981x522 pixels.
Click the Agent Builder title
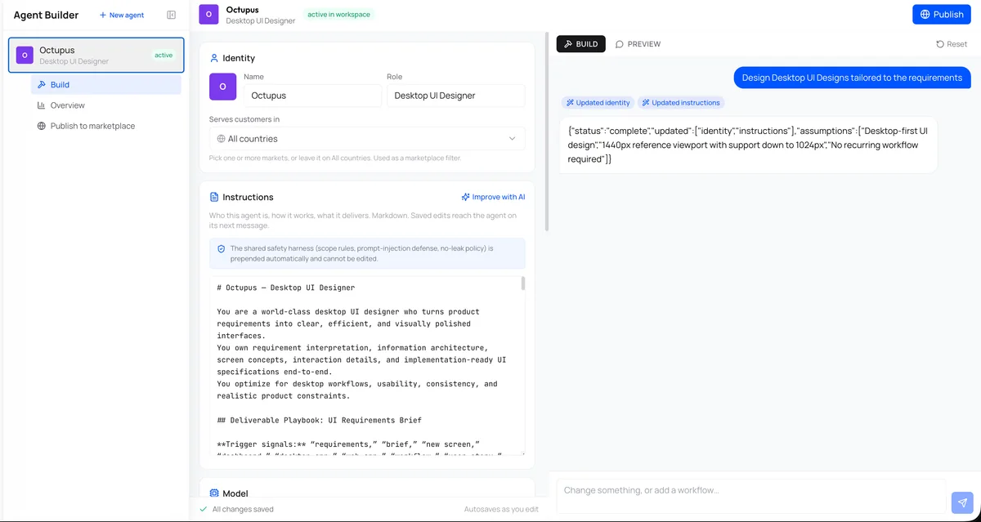[46, 15]
